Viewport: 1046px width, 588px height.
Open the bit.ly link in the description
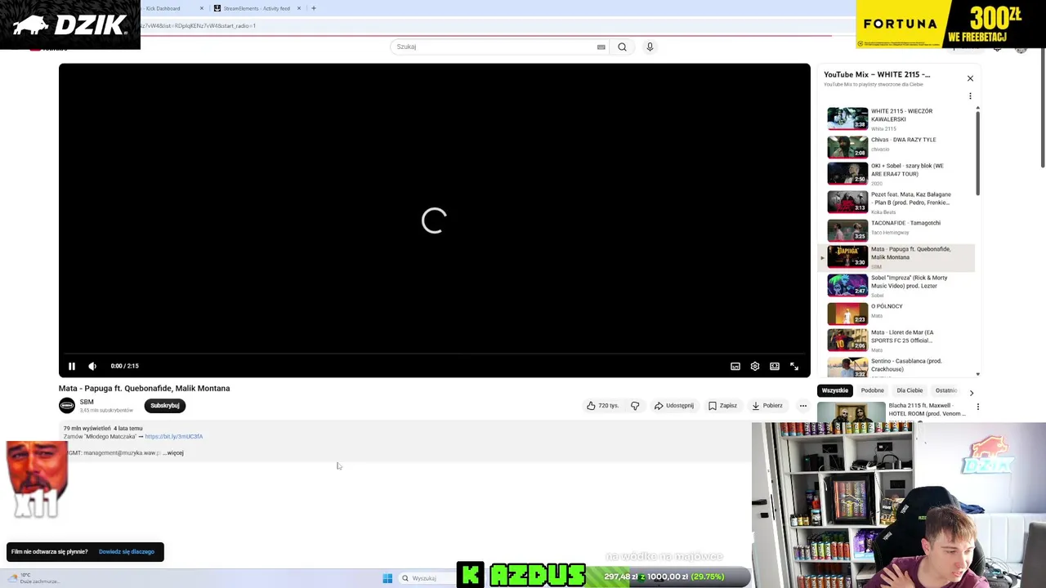coord(173,437)
